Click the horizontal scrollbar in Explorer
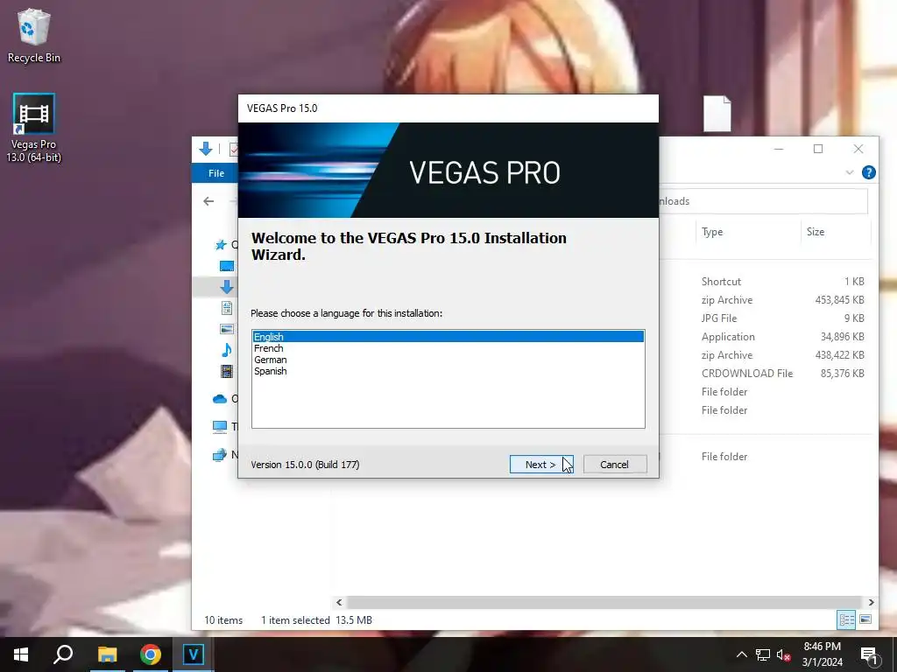This screenshot has height=672, width=897. tap(604, 602)
